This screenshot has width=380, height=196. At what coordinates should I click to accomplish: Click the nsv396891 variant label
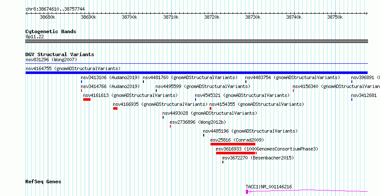(365, 77)
